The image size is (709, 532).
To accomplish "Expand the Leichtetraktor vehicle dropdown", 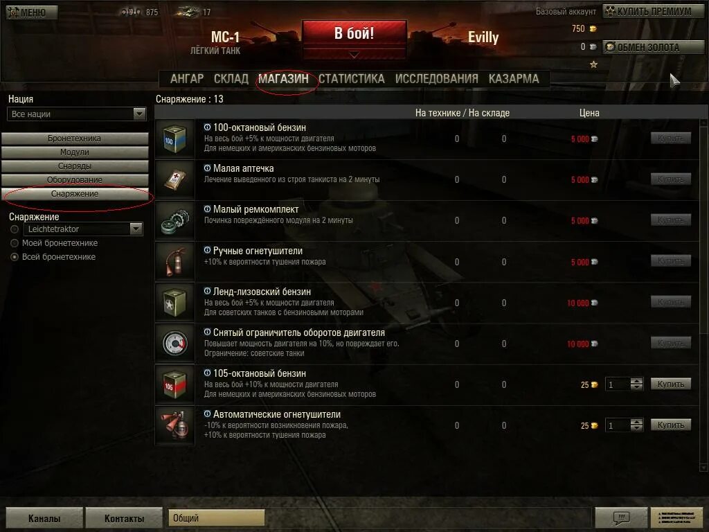I will 136,229.
